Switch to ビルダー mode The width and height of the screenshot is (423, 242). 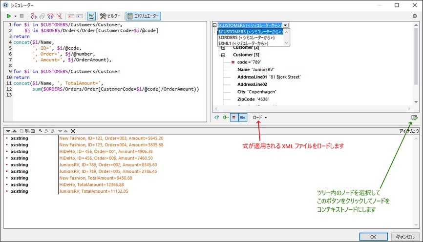[110, 16]
